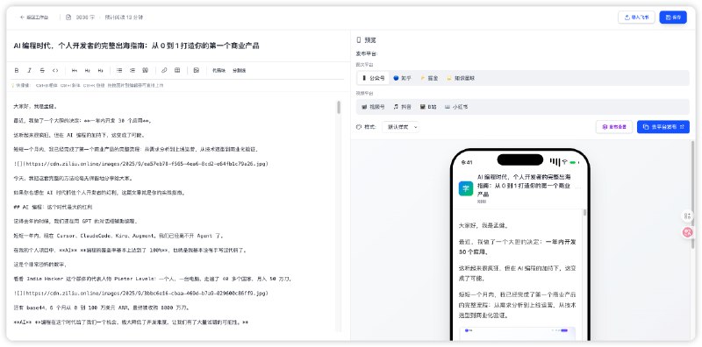The height and width of the screenshot is (347, 702).
Task: Insert a code block (代码块)
Action: point(218,71)
